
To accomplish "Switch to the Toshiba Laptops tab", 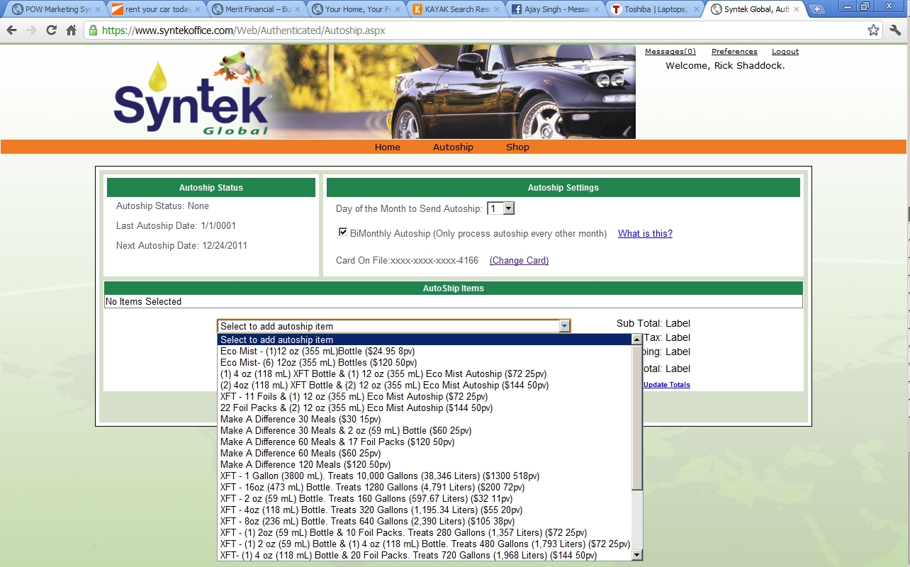I will (x=655, y=9).
